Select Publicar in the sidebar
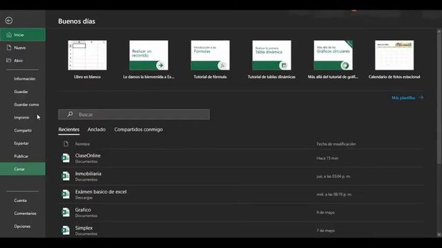Image resolution: width=442 pixels, height=248 pixels. [21, 156]
